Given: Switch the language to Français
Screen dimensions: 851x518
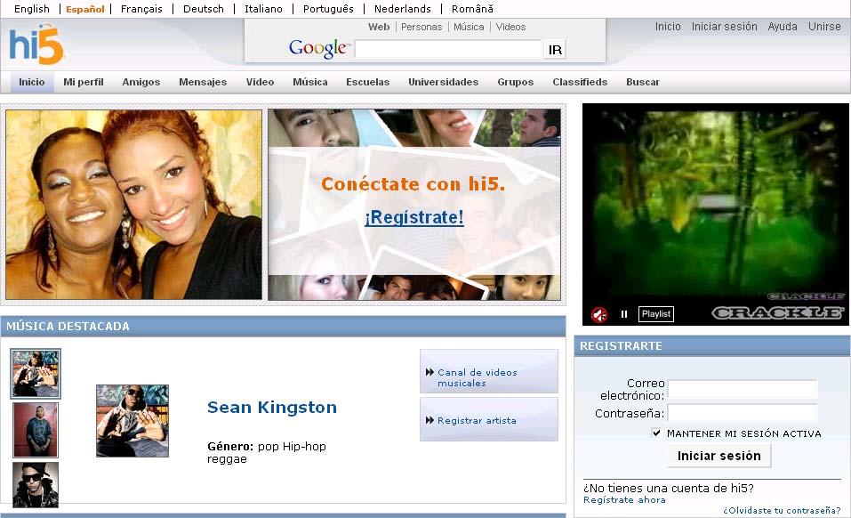Looking at the screenshot, I should [x=141, y=9].
